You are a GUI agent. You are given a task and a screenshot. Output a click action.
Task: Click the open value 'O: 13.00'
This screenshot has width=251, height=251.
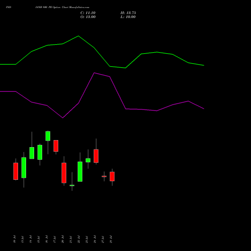[x=88, y=17]
